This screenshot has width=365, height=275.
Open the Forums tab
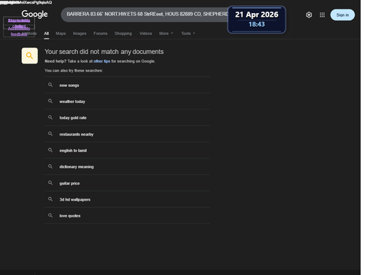pos(100,34)
